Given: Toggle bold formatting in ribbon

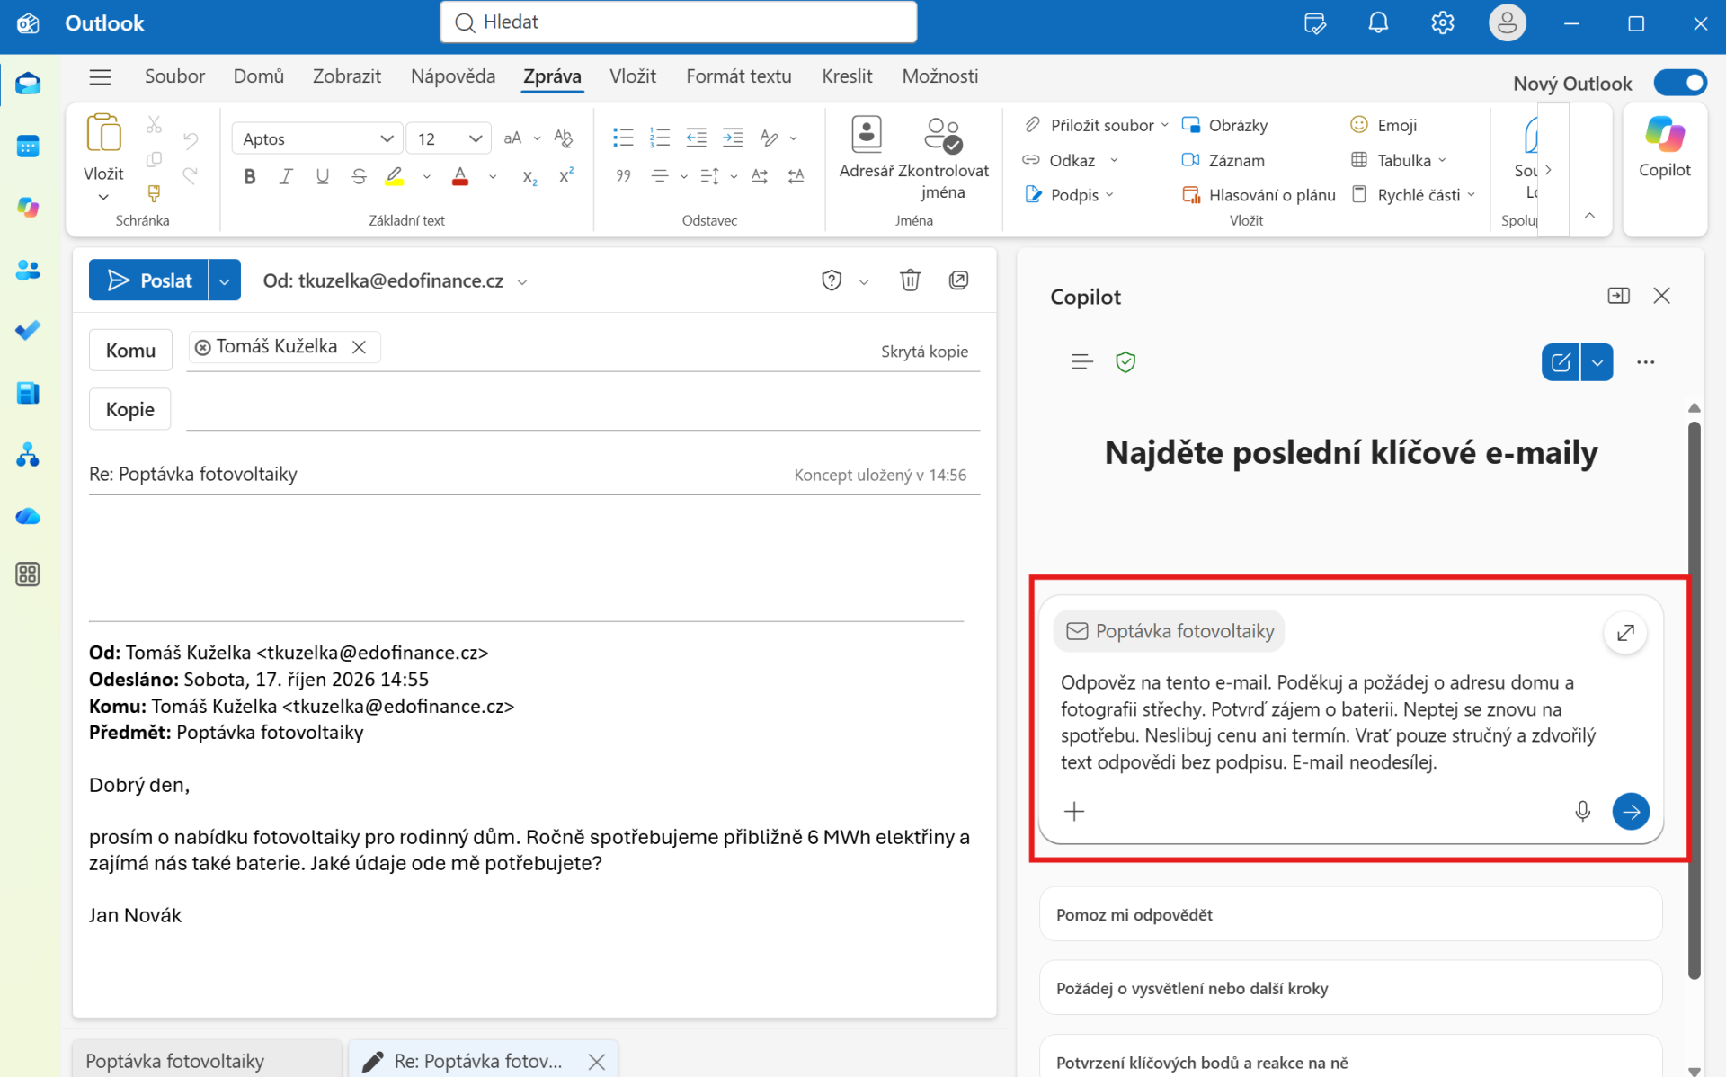Looking at the screenshot, I should click(250, 176).
